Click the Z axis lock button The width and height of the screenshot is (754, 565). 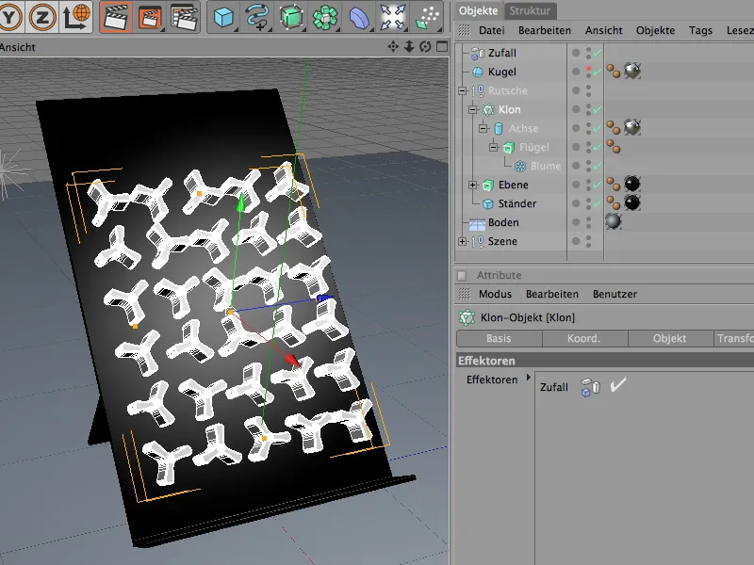coord(43,16)
